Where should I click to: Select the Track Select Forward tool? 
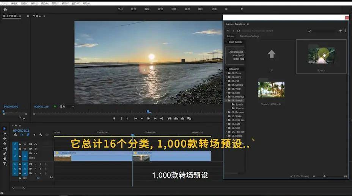(5, 133)
